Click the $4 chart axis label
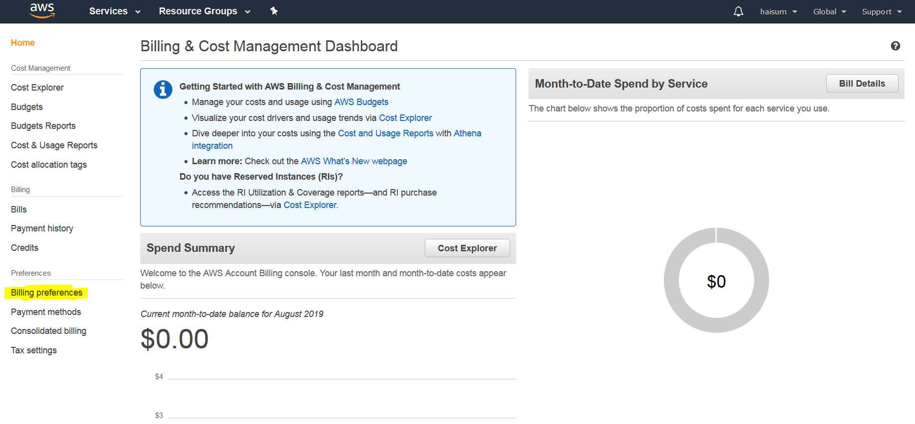Screen dimensions: 915x424 click(159, 377)
